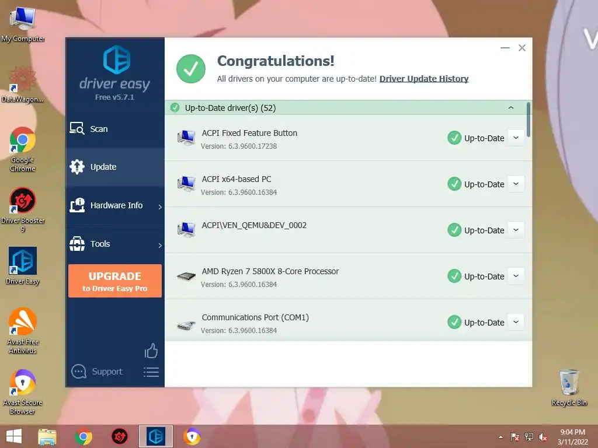598x448 pixels.
Task: Open dropdown for ACPI Fixed Feature Button
Action: point(516,138)
